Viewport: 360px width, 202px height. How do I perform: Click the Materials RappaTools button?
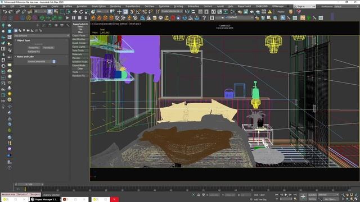click(80, 54)
